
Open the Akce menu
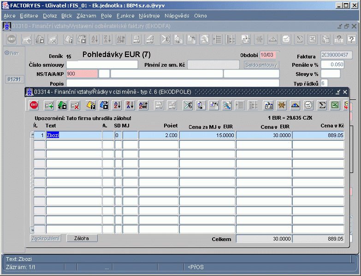9,16
